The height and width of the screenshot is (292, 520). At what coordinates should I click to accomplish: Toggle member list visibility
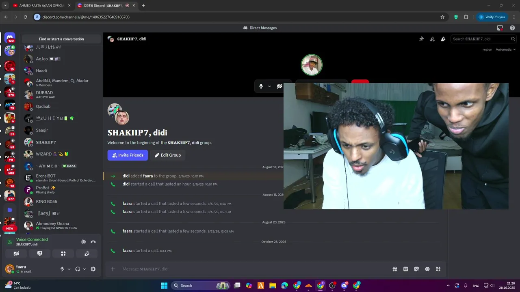click(x=443, y=39)
